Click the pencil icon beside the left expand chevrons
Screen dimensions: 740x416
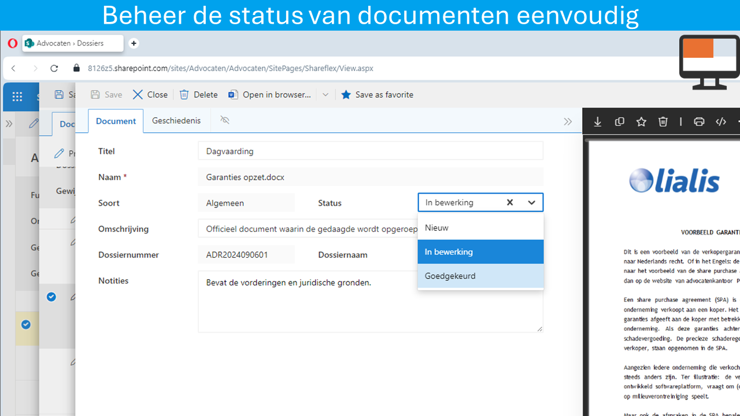tap(34, 122)
